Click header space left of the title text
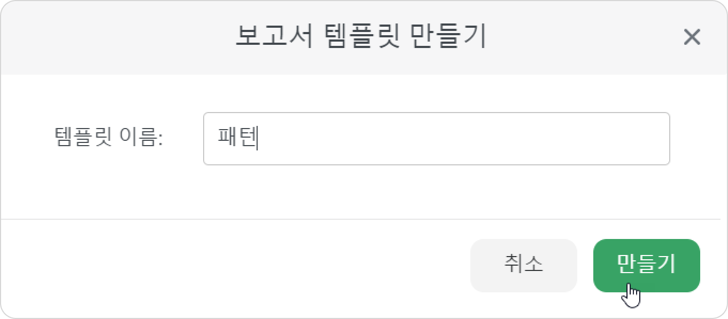This screenshot has width=728, height=319. pos(118,37)
